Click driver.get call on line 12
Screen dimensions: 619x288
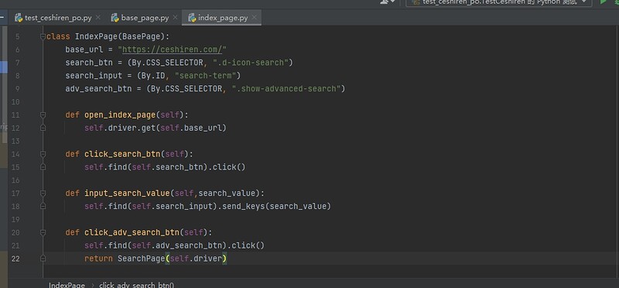coord(132,128)
